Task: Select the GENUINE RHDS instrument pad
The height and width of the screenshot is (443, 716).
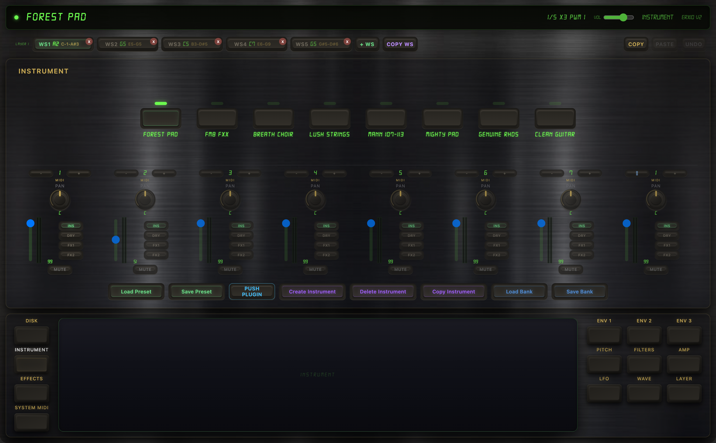Action: [498, 118]
